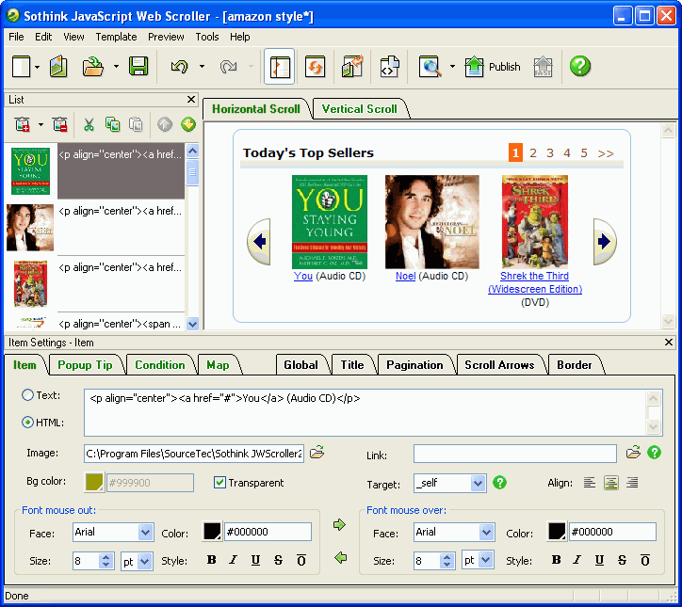
Task: Expand the Undo history dropdown arrow
Action: coord(202,67)
